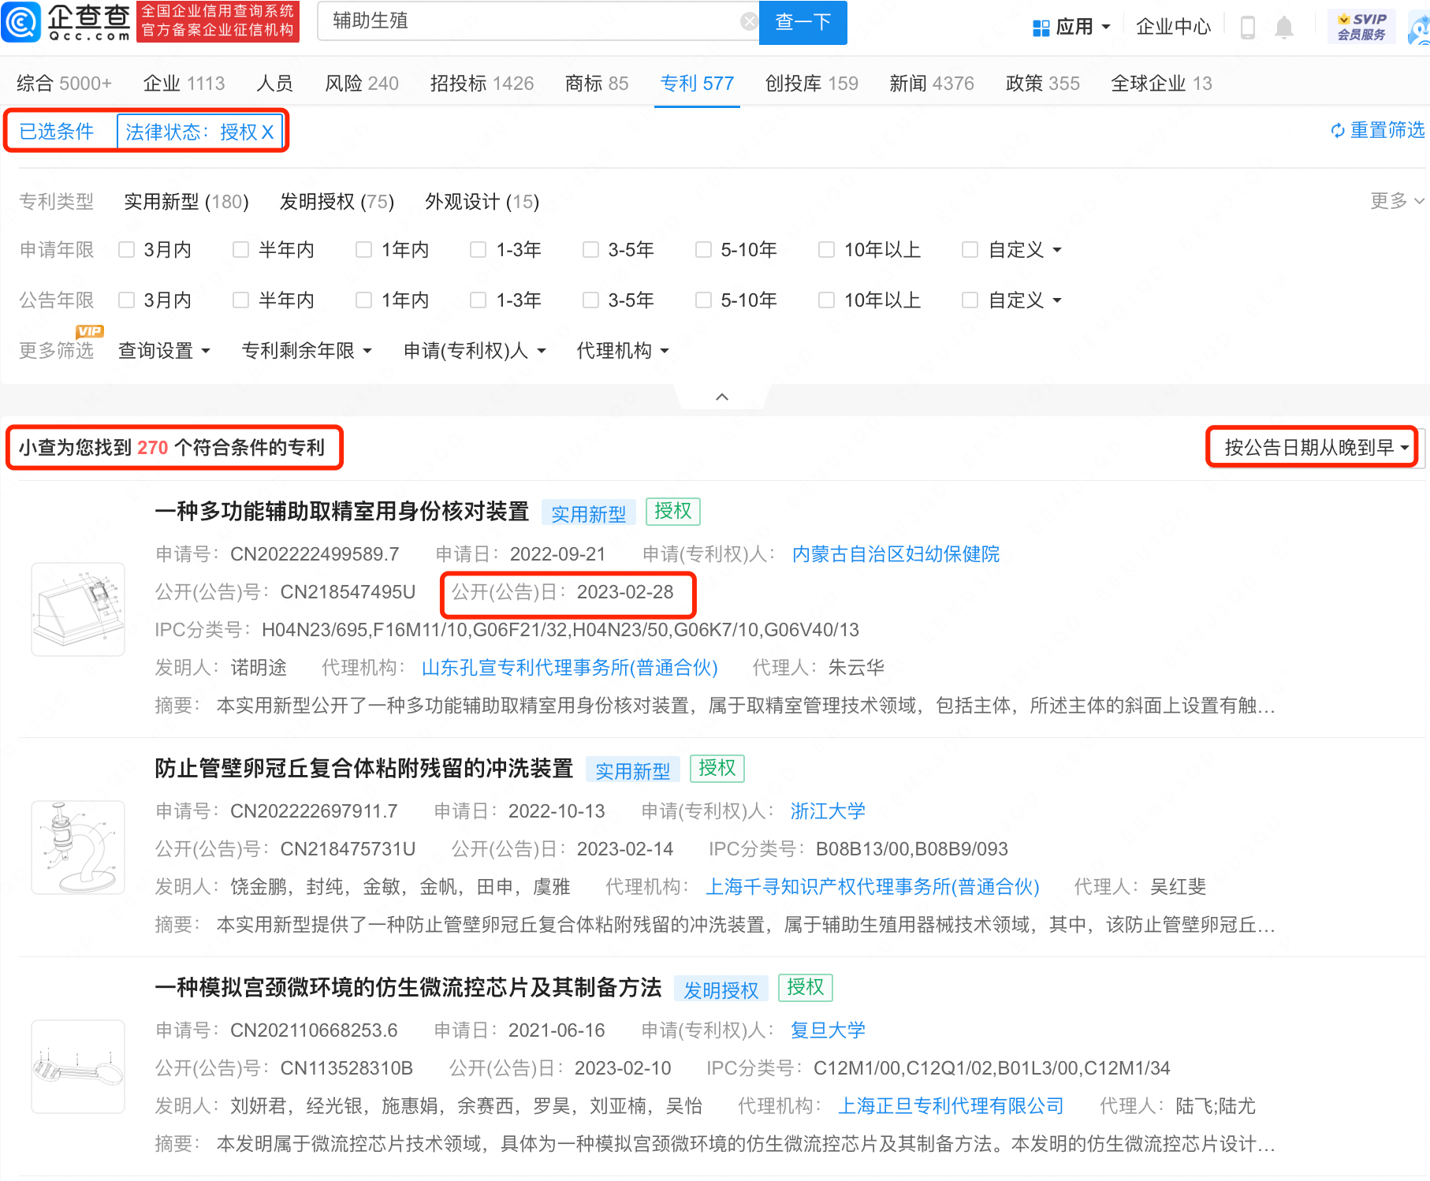
Task: Switch to 新闻 4376 tab
Action: pos(932,84)
